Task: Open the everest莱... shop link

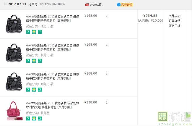Action: 97,5
